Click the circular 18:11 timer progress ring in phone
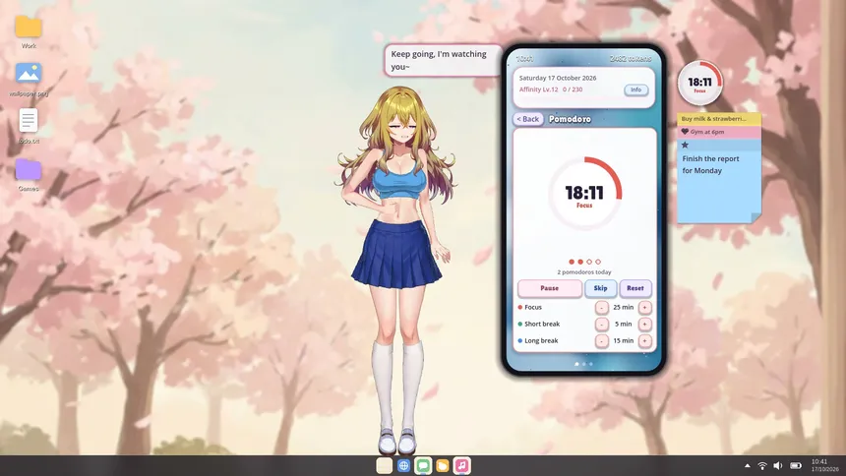 coord(585,193)
